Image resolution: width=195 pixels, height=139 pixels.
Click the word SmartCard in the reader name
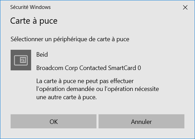click(122, 68)
